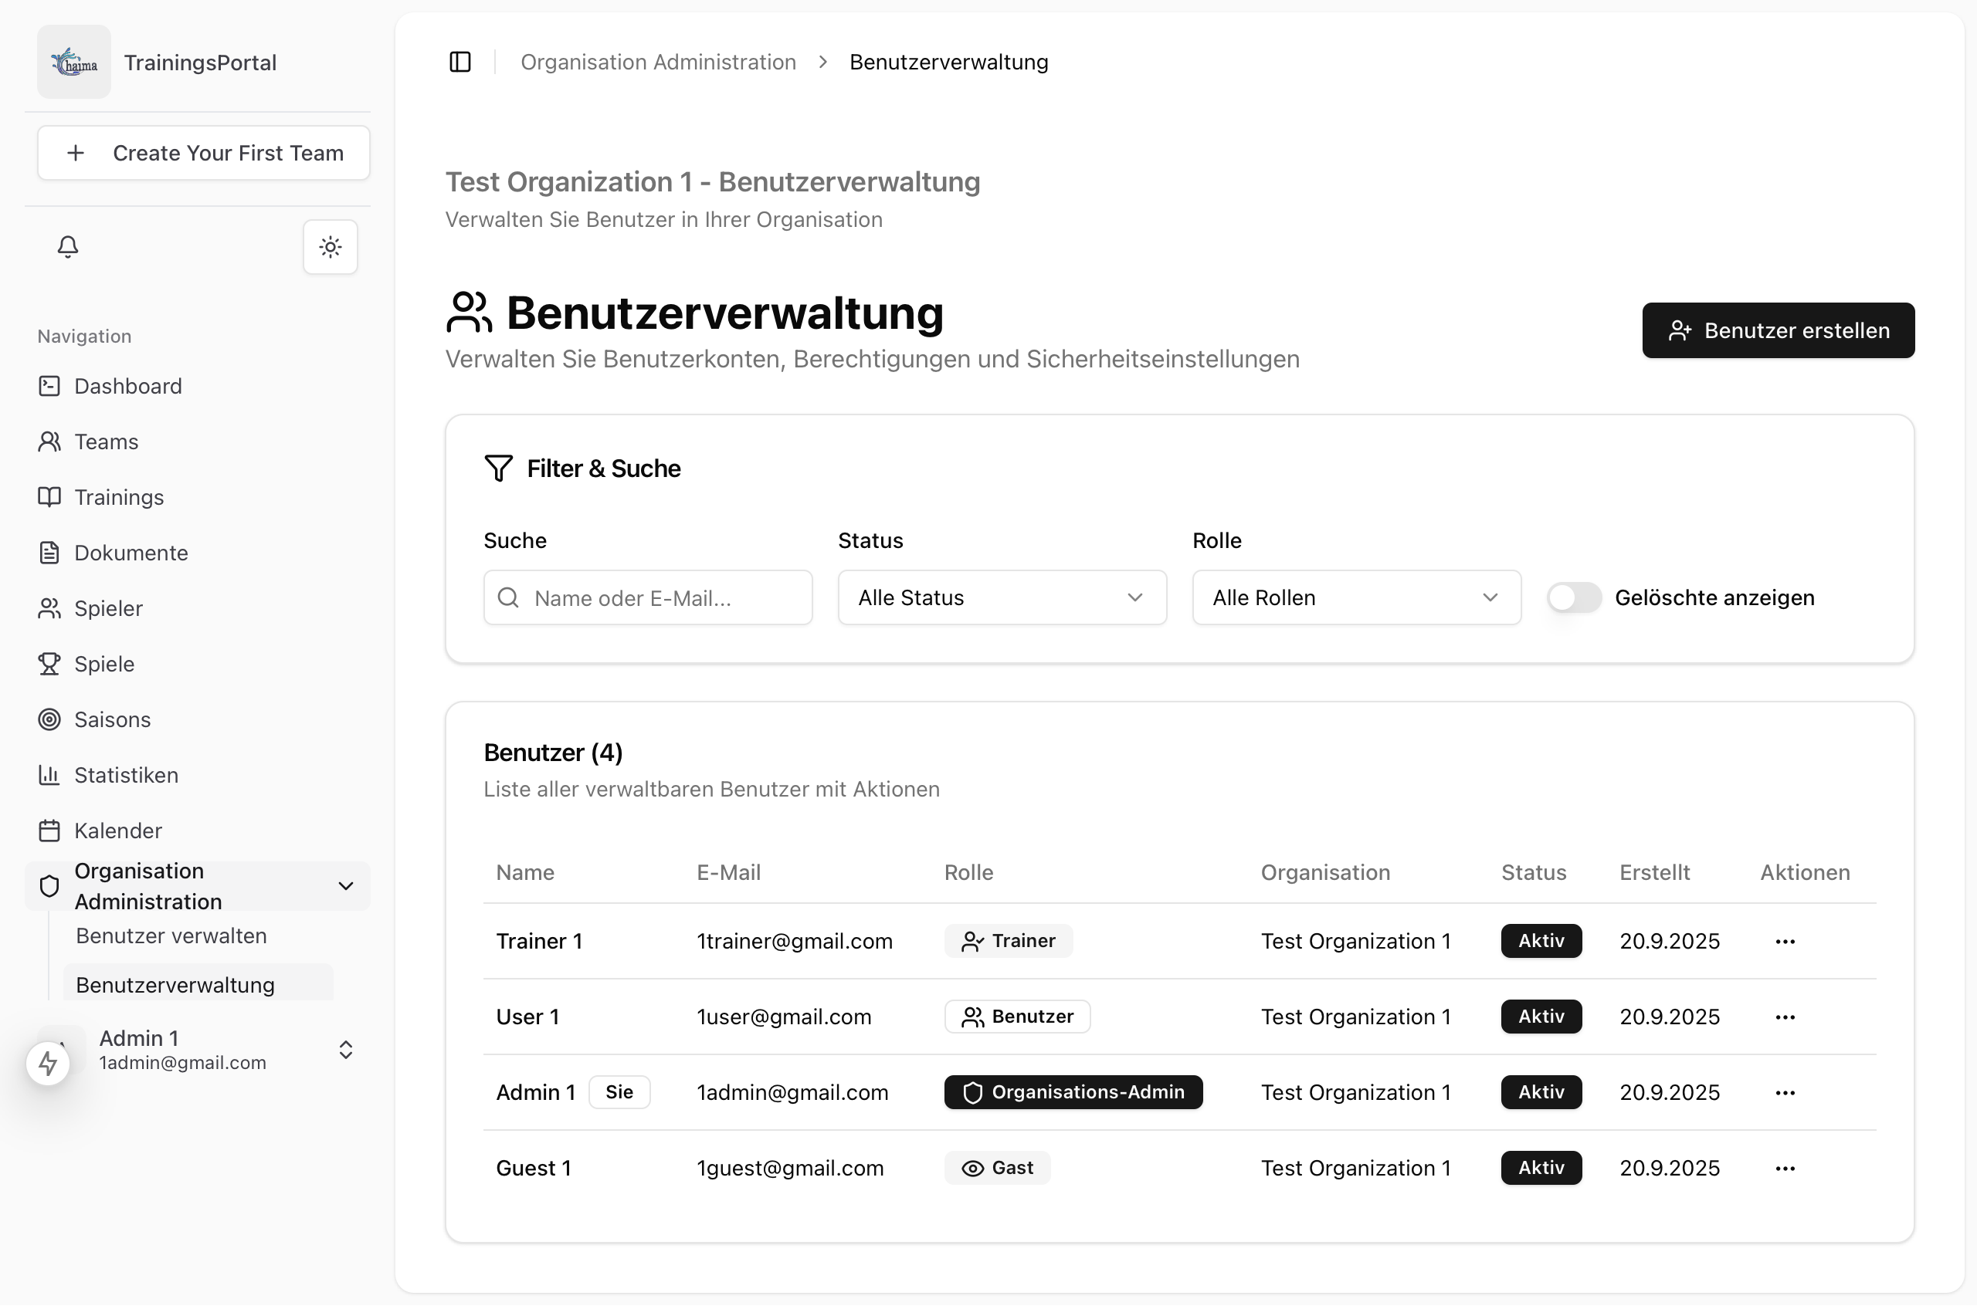Click the Trainings book icon
This screenshot has width=1977, height=1306.
coord(49,497)
